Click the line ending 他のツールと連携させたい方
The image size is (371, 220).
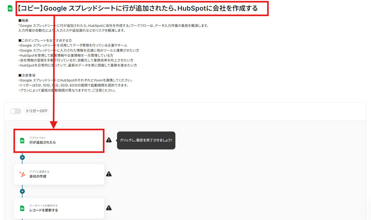(x=79, y=50)
